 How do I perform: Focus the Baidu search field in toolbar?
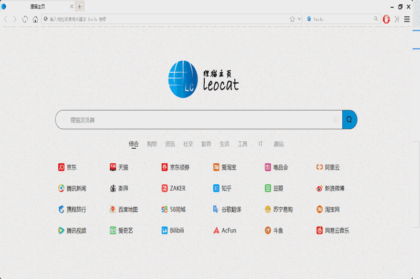pos(343,19)
